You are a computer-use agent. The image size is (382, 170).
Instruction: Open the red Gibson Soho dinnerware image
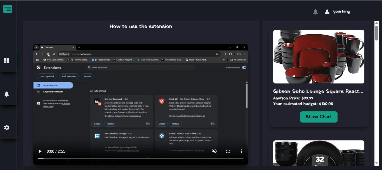point(319,57)
